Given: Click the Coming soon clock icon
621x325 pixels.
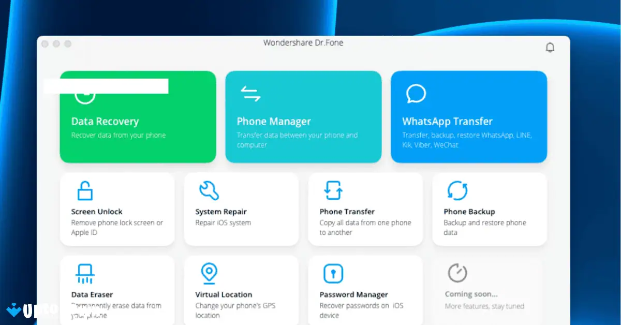Looking at the screenshot, I should click(457, 272).
